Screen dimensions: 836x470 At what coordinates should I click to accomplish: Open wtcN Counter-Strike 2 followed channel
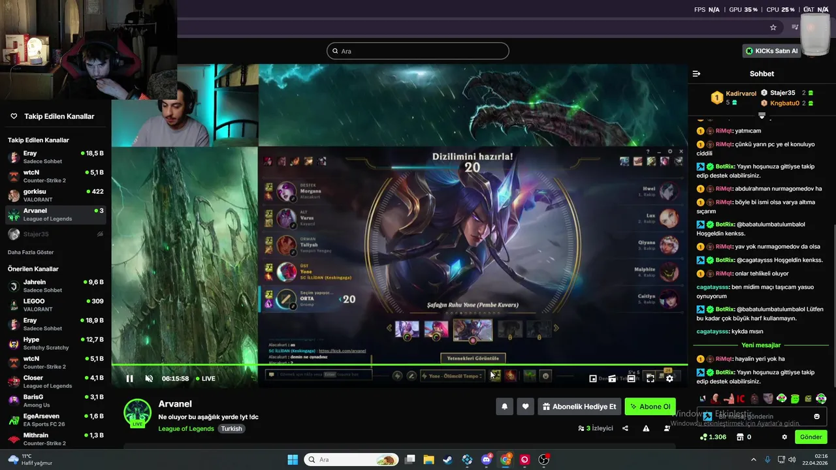click(x=56, y=176)
